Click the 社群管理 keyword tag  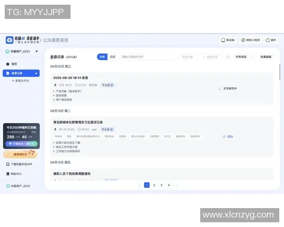pos(154,136)
